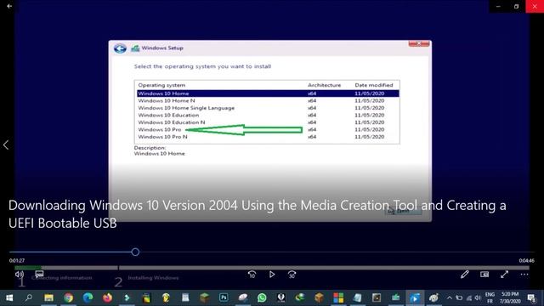Click the seek bar position thumb
The image size is (544, 306).
click(x=135, y=252)
